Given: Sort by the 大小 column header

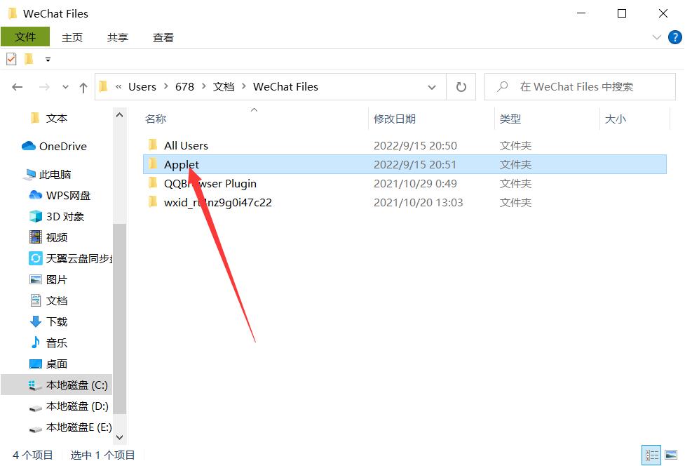Looking at the screenshot, I should pyautogui.click(x=615, y=119).
